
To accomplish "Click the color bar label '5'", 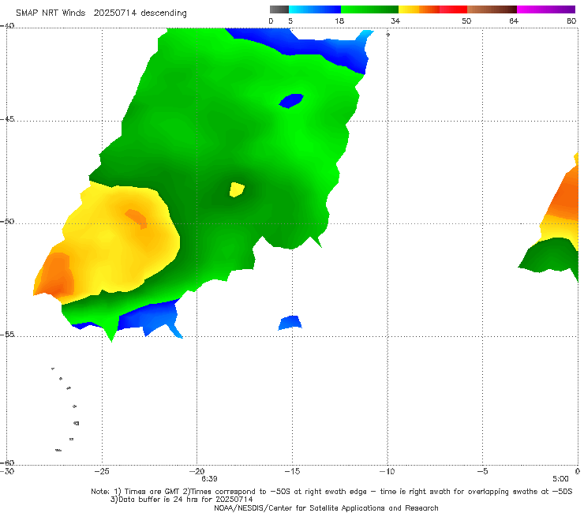I will 290,21.
